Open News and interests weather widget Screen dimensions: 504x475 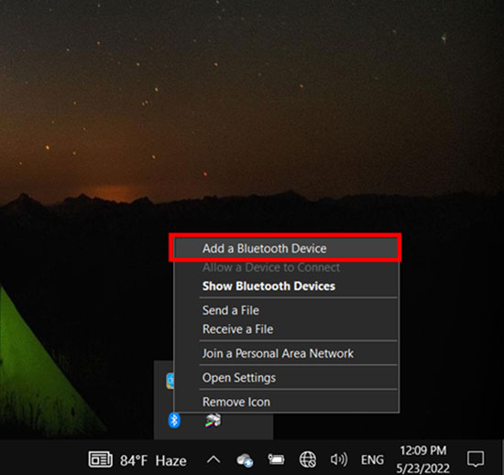pyautogui.click(x=100, y=459)
